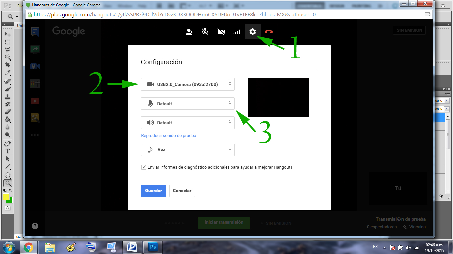
Task: Uncheck Enviar informes de diagnóstico checkbox
Action: point(144,167)
